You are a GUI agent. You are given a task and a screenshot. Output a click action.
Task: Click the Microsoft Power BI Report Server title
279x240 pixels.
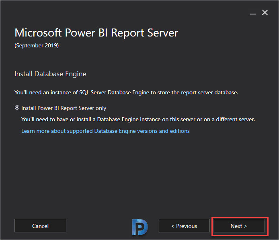tap(96, 33)
